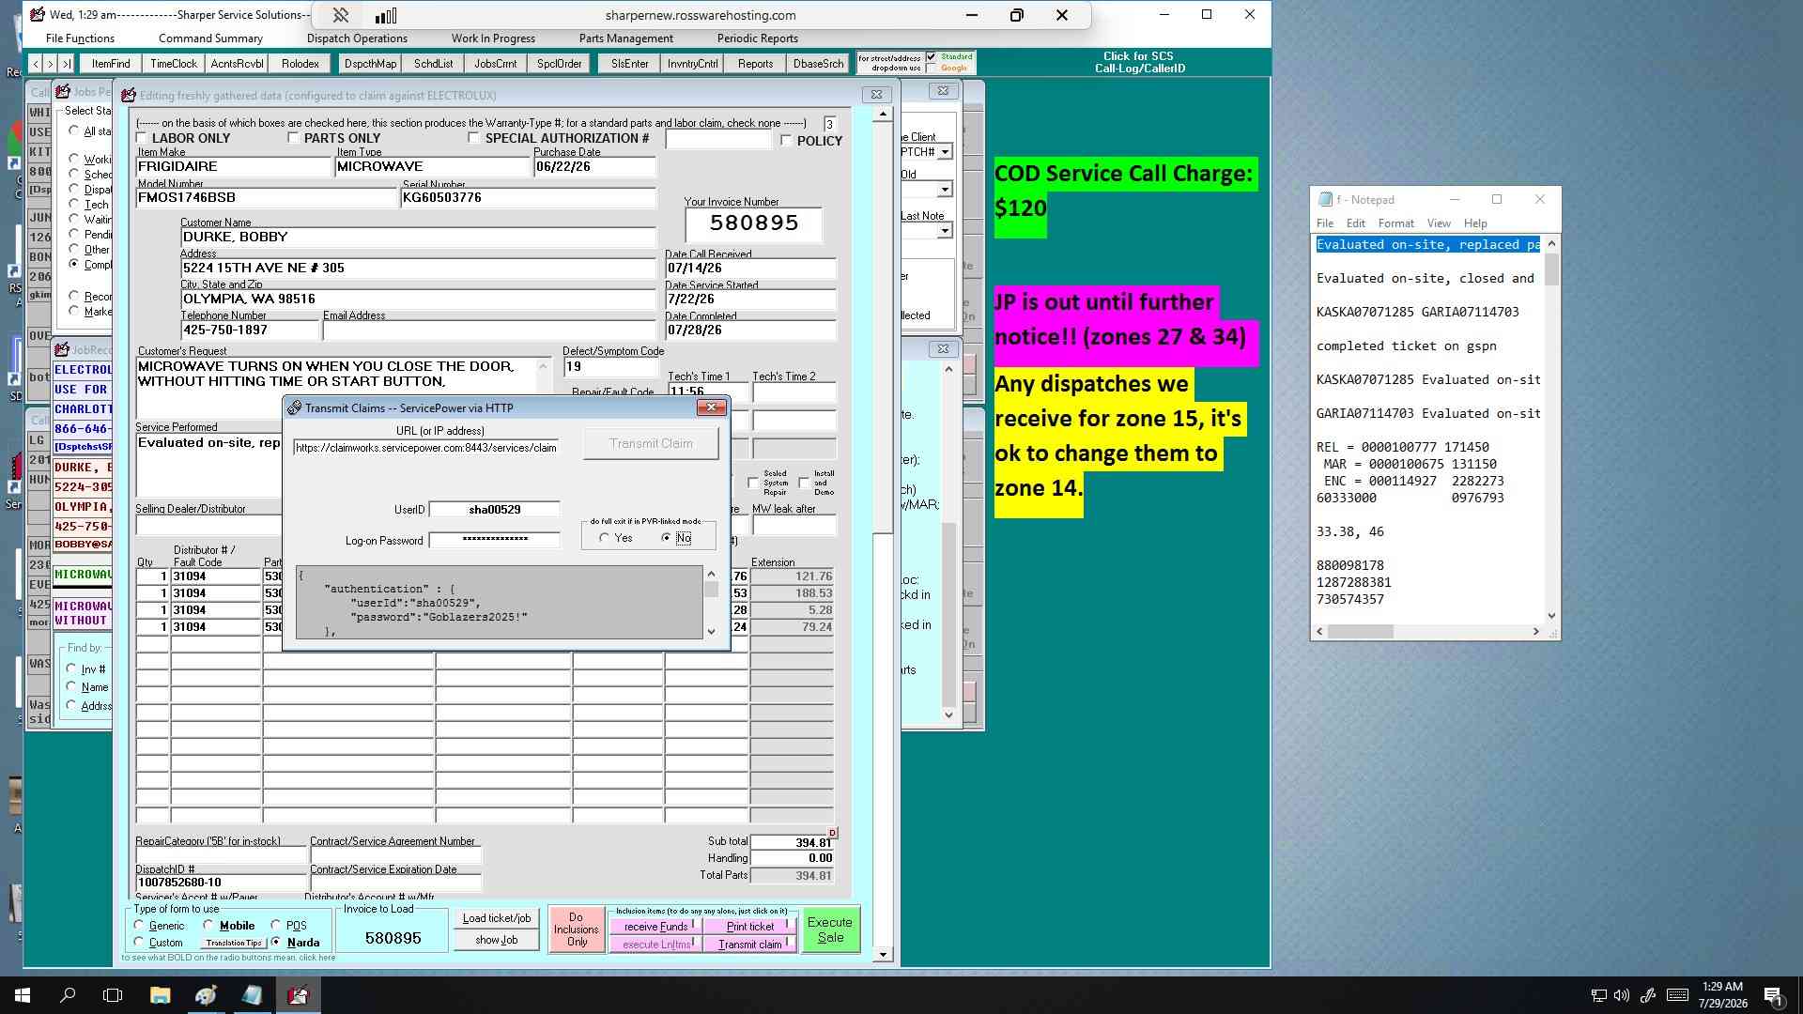The width and height of the screenshot is (1803, 1014).
Task: Open the Format menu in Notepad
Action: click(1395, 223)
